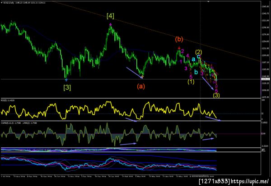Select the cyan 'b' wave label
Viewport: 271px width, 186px height.
coord(196,72)
